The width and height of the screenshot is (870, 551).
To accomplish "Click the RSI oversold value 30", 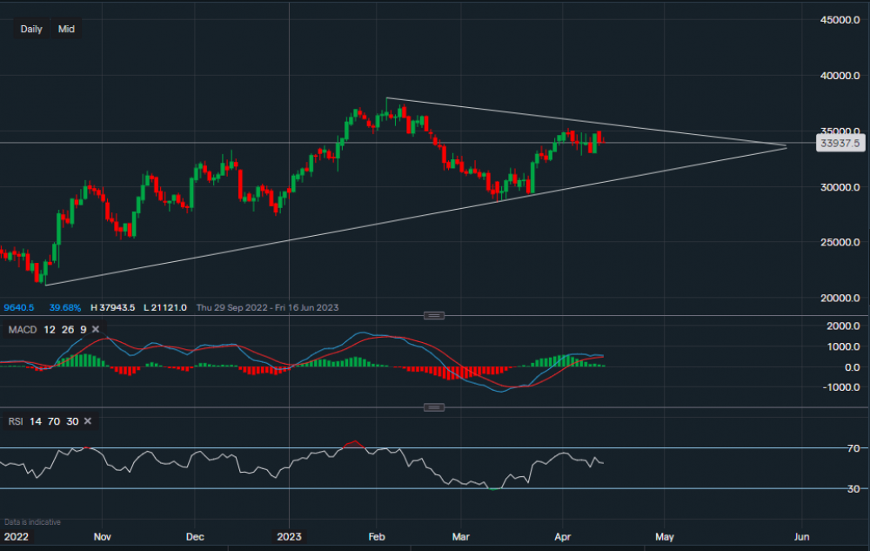I will tap(72, 421).
